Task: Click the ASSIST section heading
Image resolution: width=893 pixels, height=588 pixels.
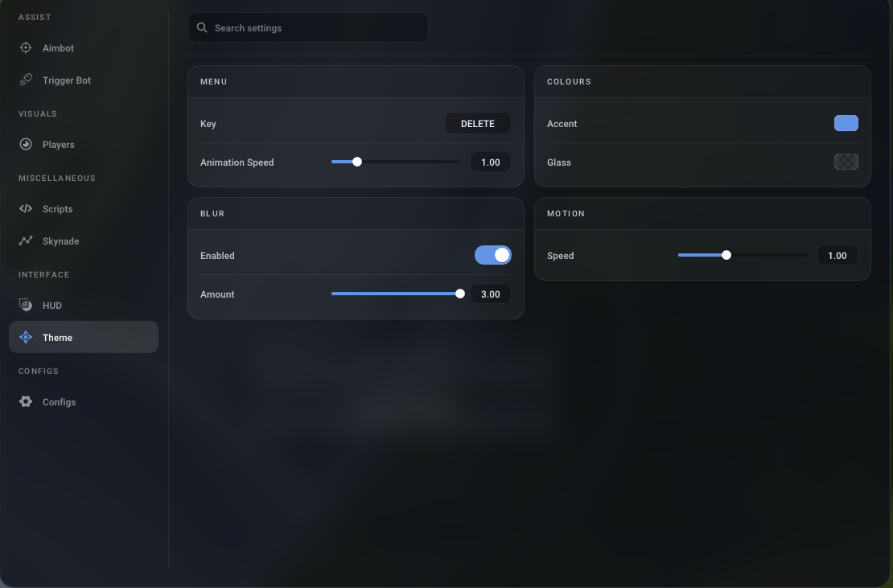Action: [x=35, y=17]
